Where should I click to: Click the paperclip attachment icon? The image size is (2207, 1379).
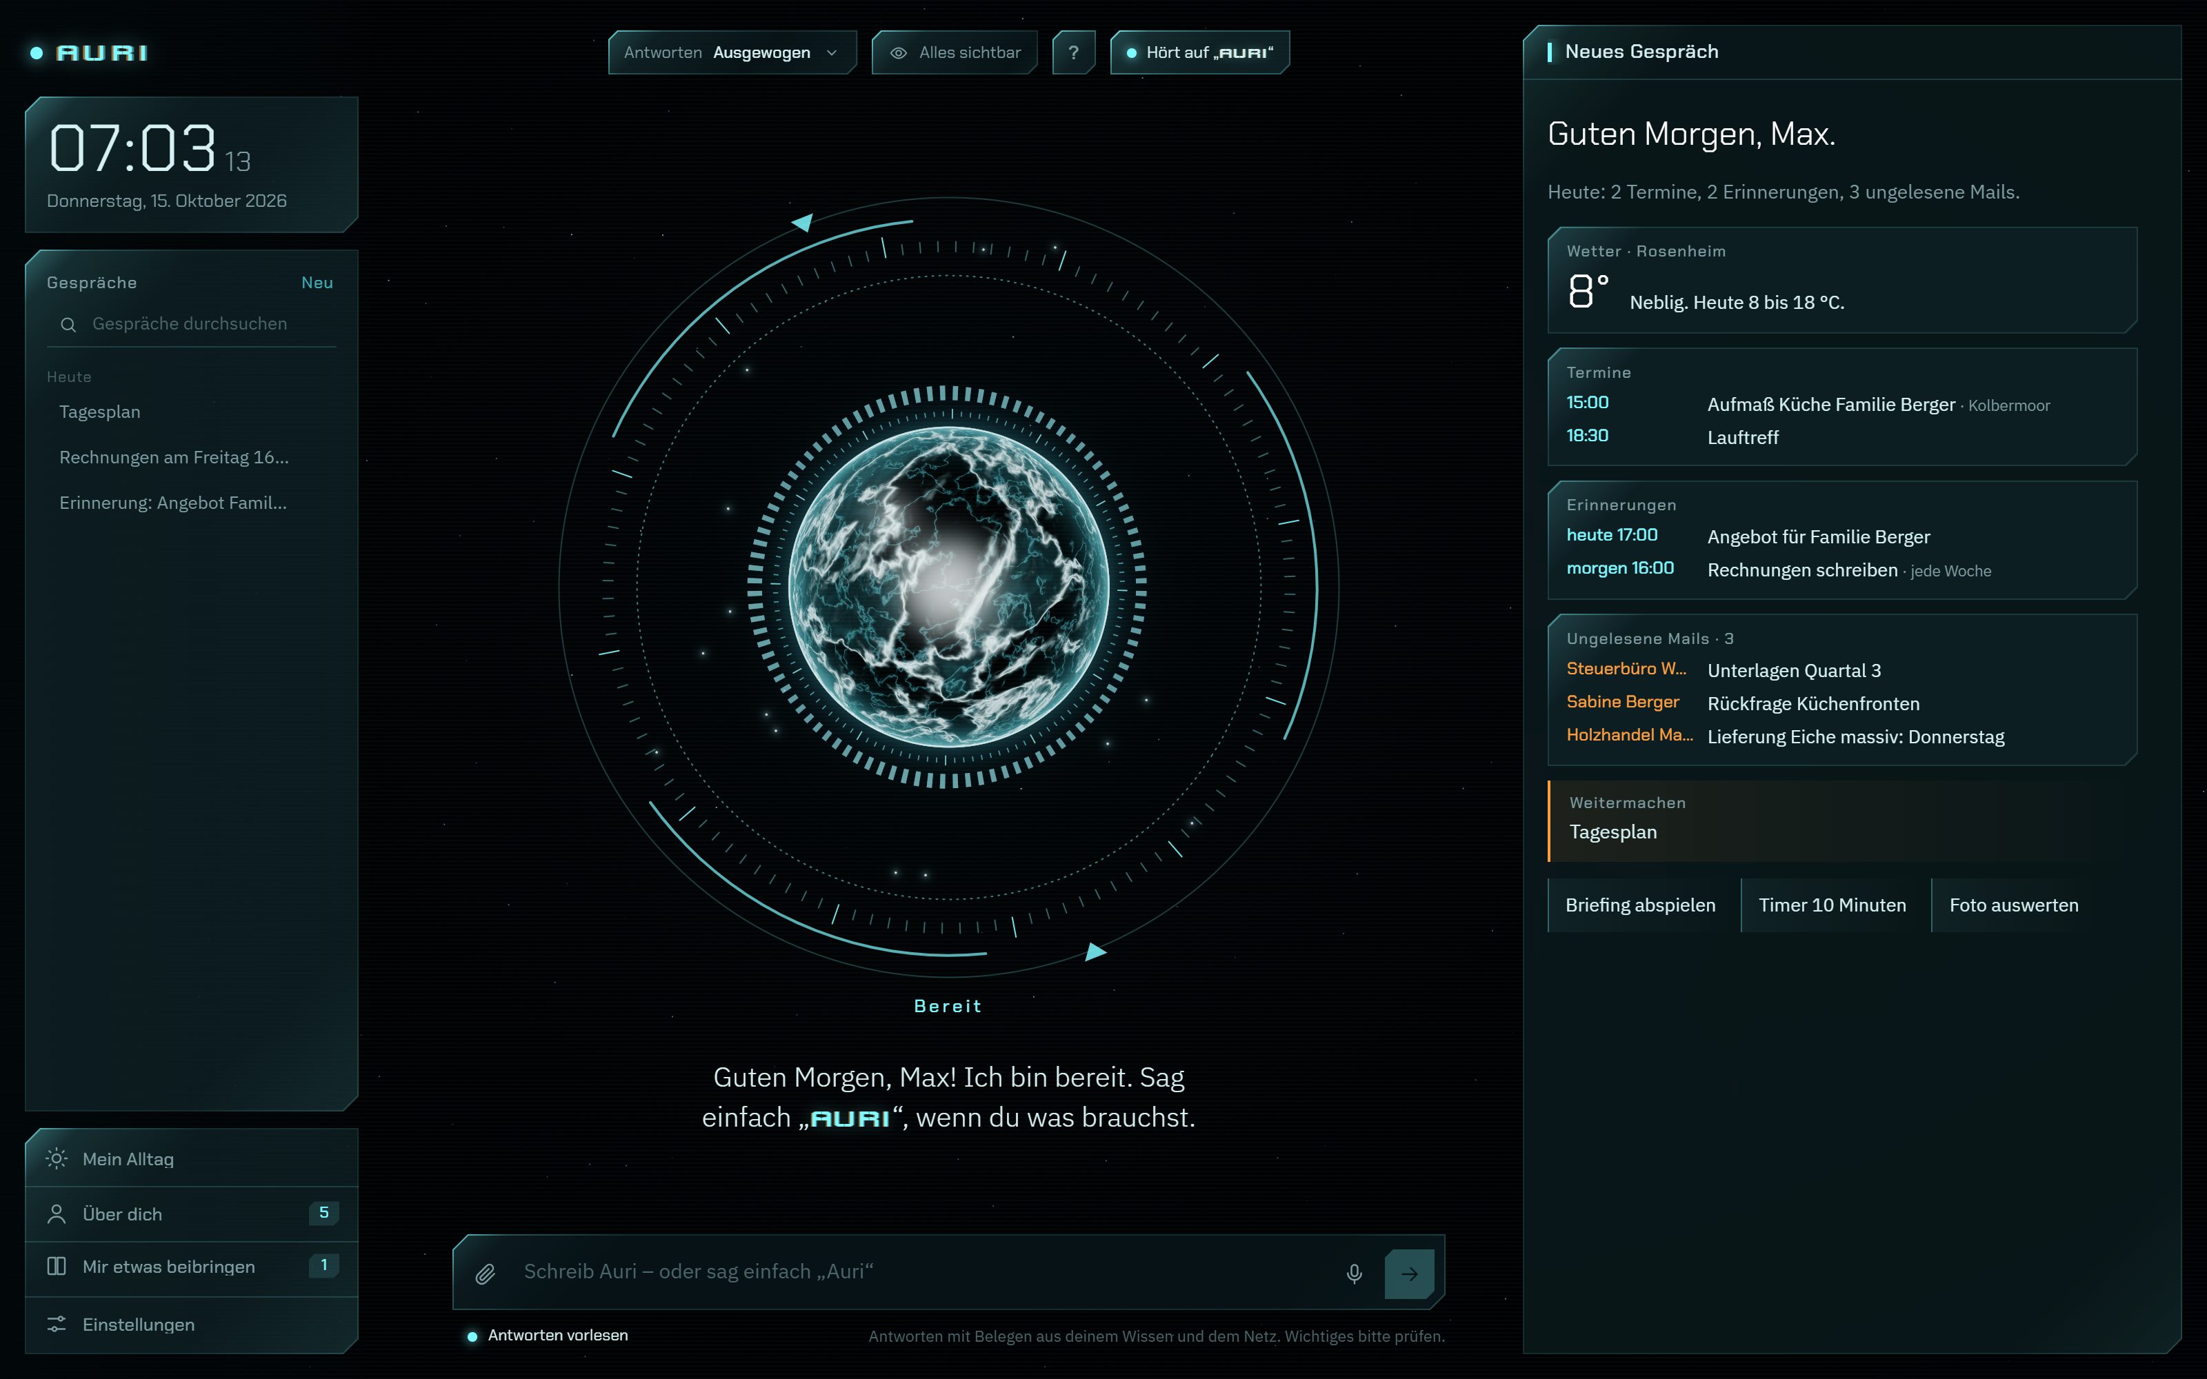pyautogui.click(x=485, y=1274)
